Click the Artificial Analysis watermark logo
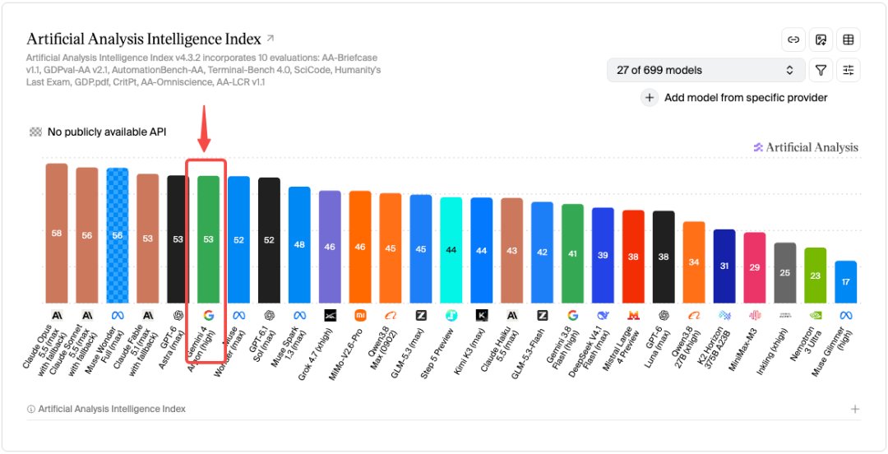This screenshot has height=454, width=888. (805, 147)
